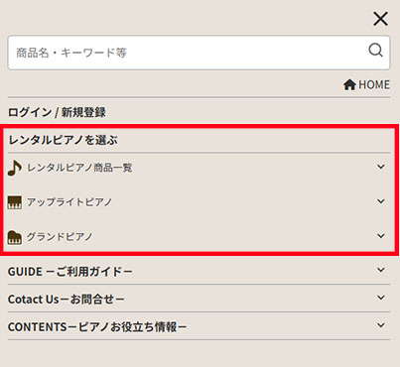The height and width of the screenshot is (367, 400).
Task: Click the music note icon
Action: point(15,168)
